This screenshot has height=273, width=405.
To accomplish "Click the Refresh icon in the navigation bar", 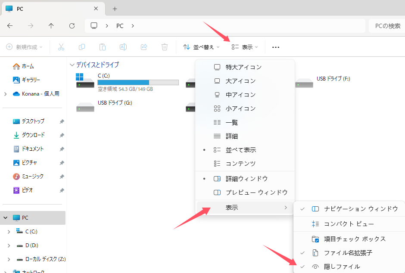I will 72,26.
